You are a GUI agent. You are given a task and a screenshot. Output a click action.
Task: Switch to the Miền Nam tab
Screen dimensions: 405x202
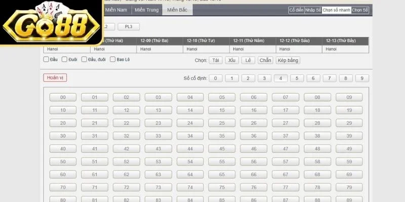pyautogui.click(x=116, y=11)
